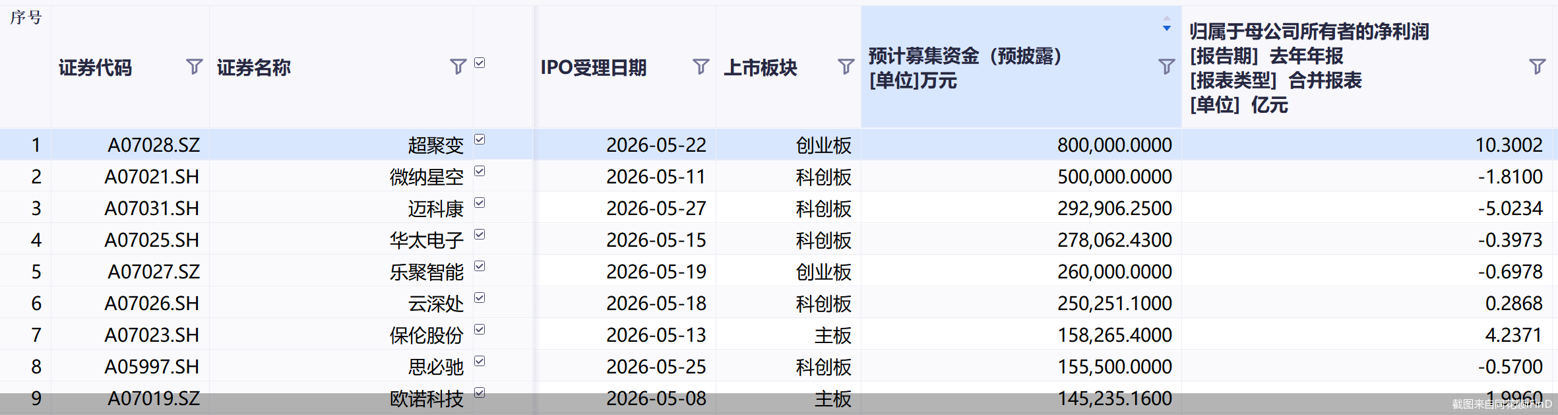Toggle checkbox for 迈科康 row
1558x415 pixels.
click(x=480, y=203)
